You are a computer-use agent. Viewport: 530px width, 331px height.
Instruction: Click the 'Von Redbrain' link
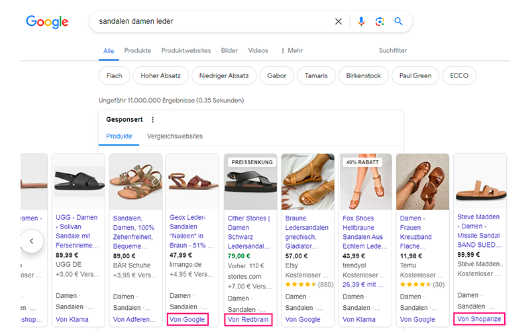pos(248,319)
